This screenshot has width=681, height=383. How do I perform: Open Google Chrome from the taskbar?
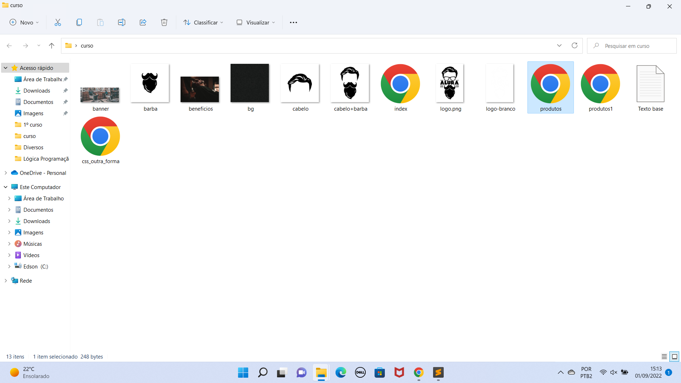419,372
